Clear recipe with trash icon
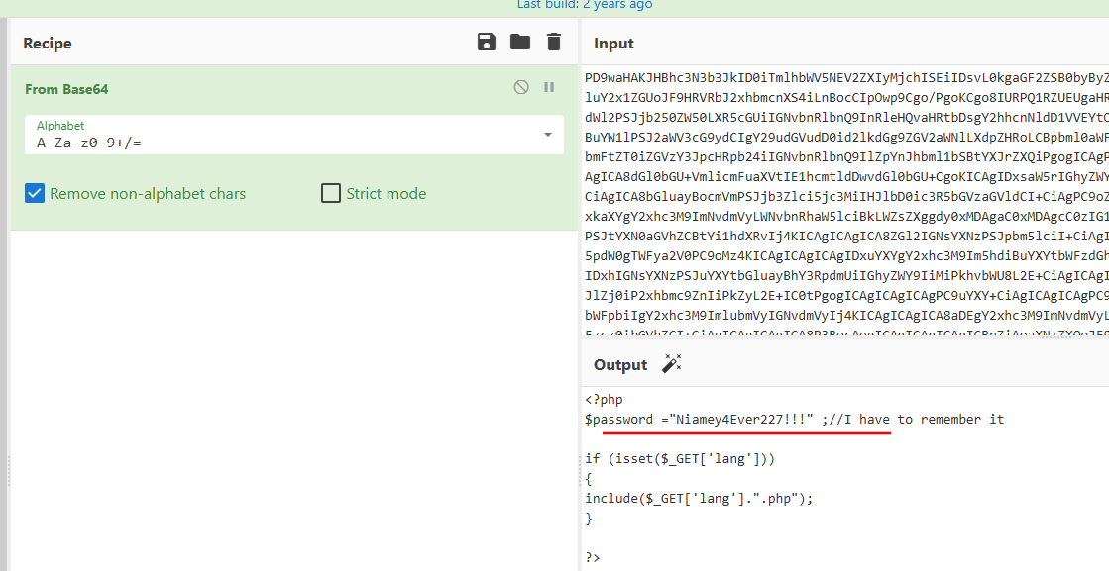Viewport: 1109px width, 571px height. tap(554, 42)
